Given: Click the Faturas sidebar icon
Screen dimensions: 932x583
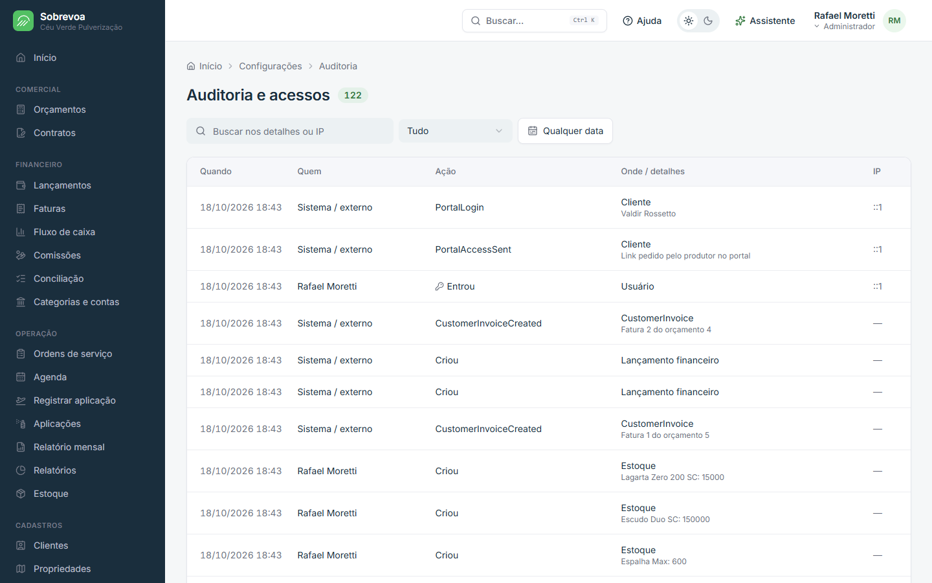Looking at the screenshot, I should pos(21,209).
